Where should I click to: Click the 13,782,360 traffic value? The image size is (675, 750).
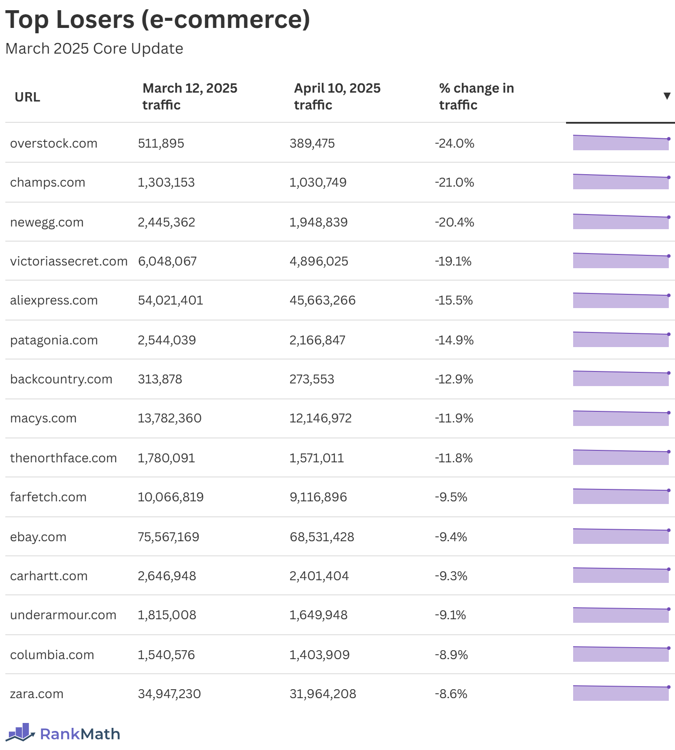170,418
